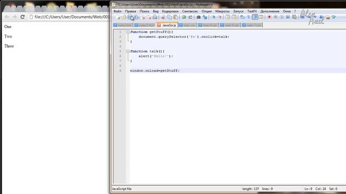The width and height of the screenshot is (346, 194).
Task: Click 'JavaScript file' in status bar
Action: [x=122, y=189]
